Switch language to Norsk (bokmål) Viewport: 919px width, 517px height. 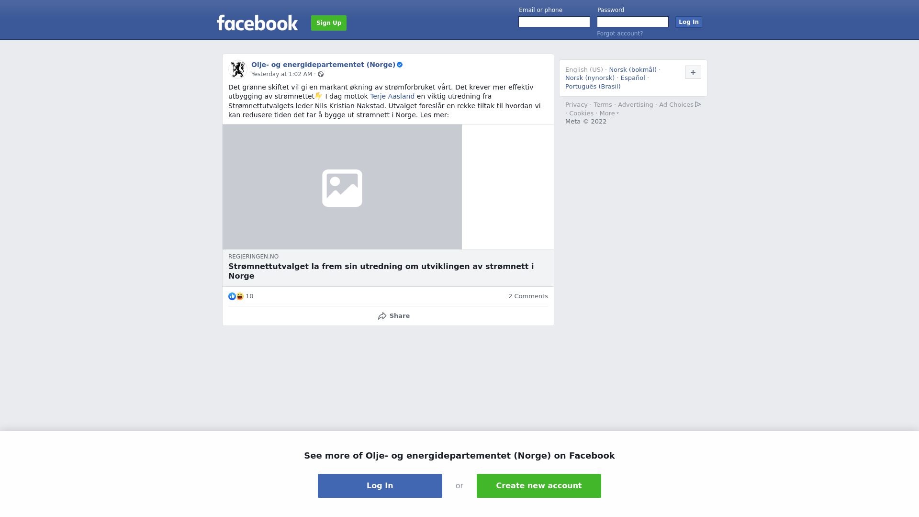tap(633, 70)
